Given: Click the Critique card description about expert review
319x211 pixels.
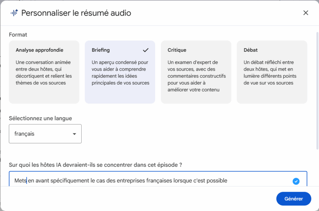Looking at the screenshot, I should (x=197, y=76).
